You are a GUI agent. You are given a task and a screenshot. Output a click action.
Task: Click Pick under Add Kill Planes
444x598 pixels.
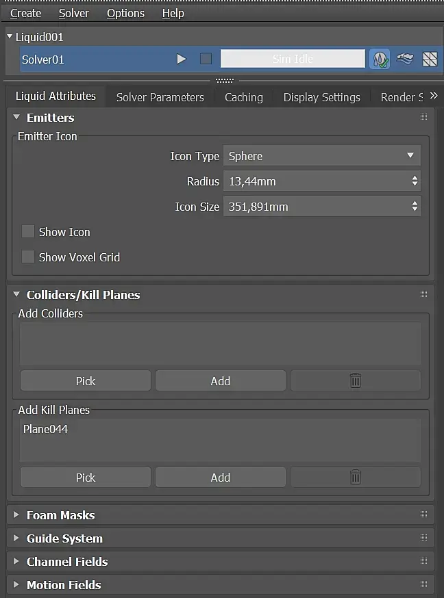[x=86, y=477]
